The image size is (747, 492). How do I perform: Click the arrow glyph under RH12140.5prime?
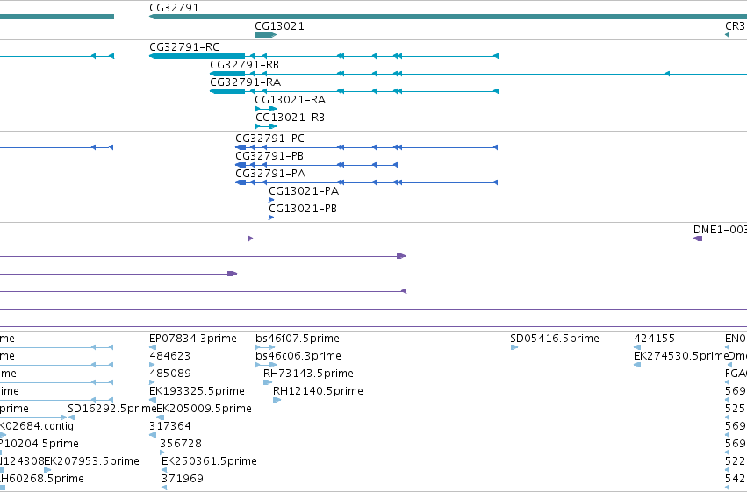(x=277, y=400)
